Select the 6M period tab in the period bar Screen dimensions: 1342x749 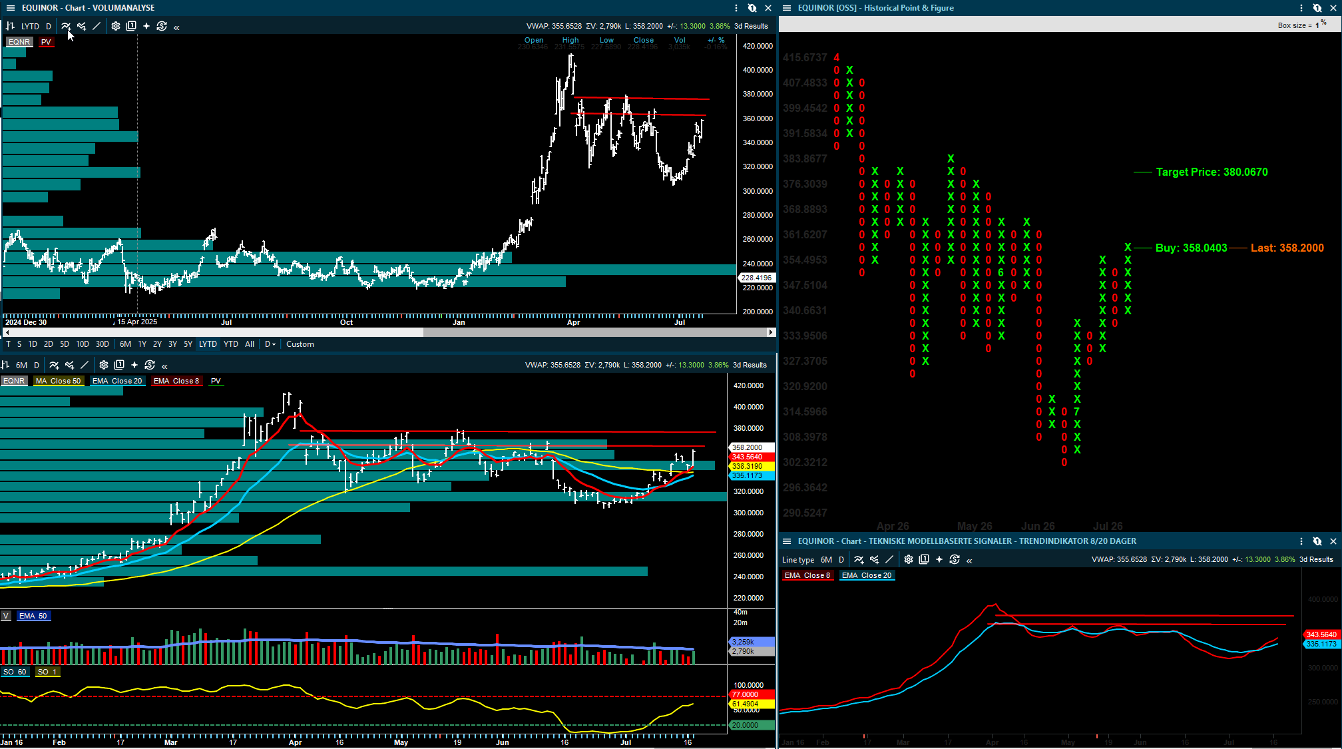click(125, 344)
